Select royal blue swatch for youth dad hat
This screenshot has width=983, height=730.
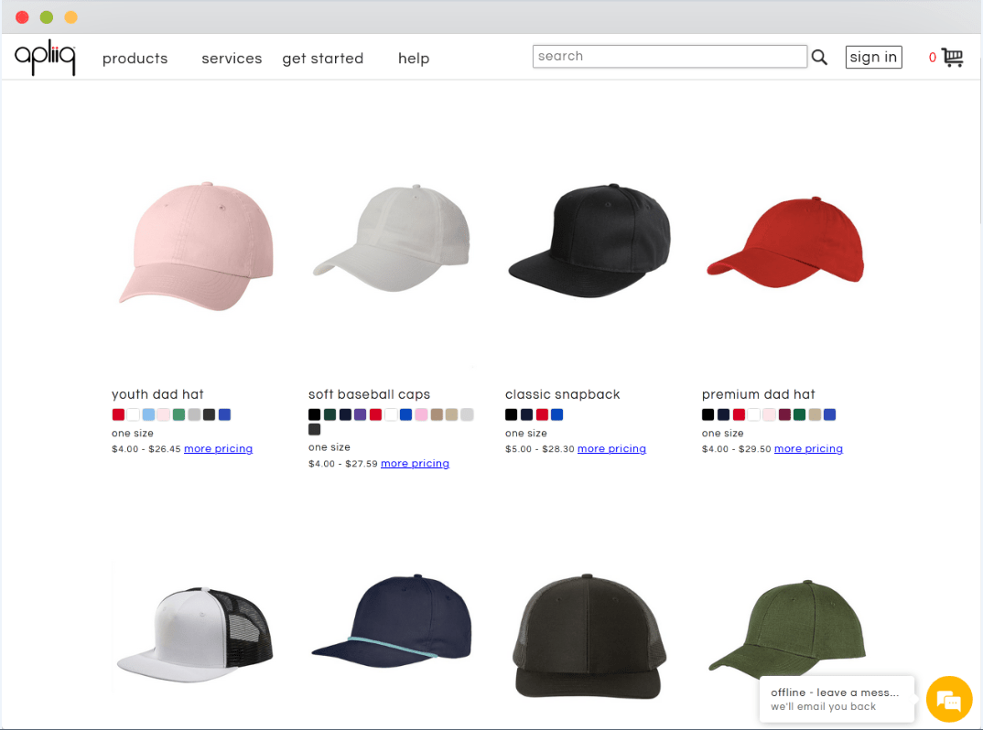coord(224,414)
